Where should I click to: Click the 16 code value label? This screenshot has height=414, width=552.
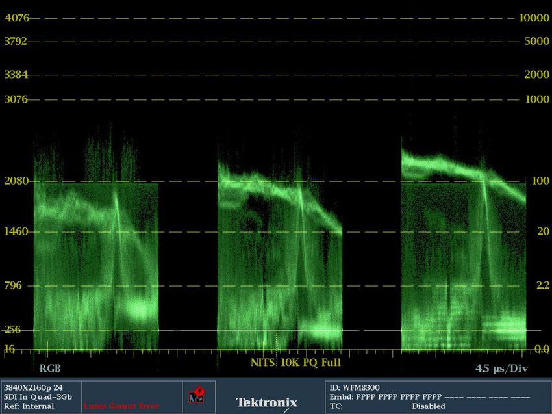click(x=10, y=348)
